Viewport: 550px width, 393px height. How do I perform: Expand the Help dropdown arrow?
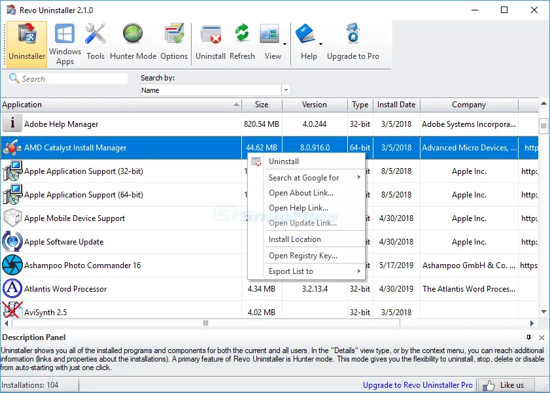pyautogui.click(x=320, y=44)
